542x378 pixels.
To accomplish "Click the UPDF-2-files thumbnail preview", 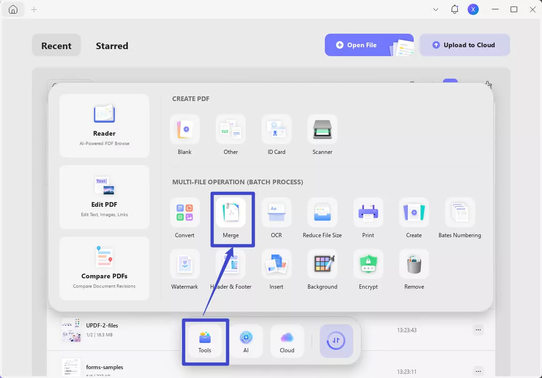I will [71, 330].
